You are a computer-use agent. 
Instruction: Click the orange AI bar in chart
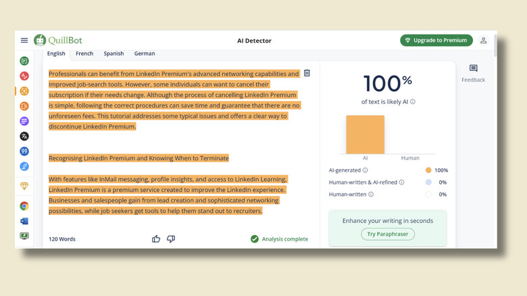click(366, 134)
